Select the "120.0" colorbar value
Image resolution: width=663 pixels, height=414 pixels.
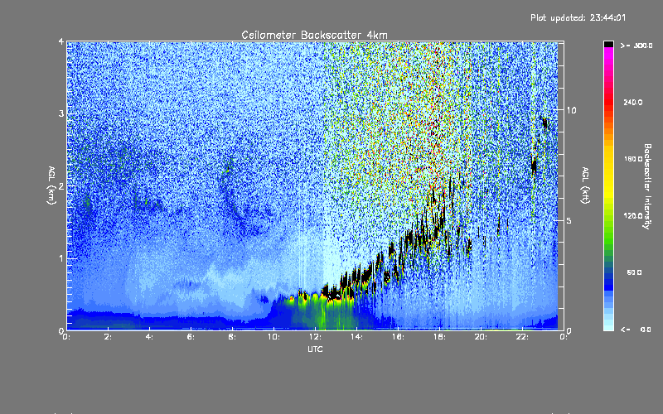click(x=633, y=216)
